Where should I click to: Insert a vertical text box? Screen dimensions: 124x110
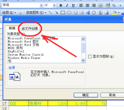(81, 13)
